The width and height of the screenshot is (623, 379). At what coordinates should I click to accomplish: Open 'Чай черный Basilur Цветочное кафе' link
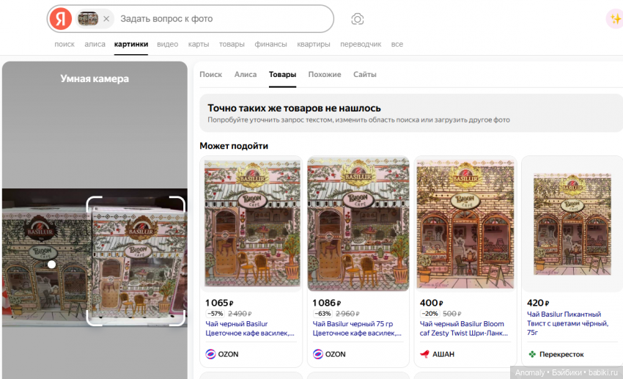tap(250, 328)
